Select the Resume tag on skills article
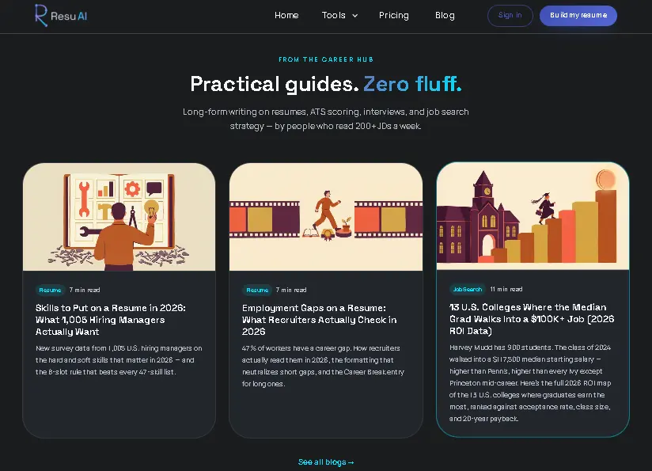Image resolution: width=652 pixels, height=471 pixels. tap(50, 290)
